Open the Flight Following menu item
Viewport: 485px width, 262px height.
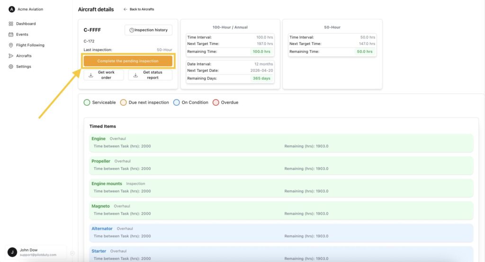(30, 45)
